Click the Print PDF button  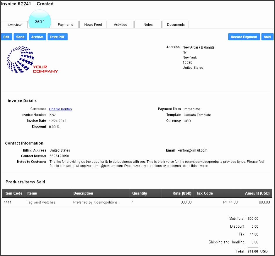tap(57, 37)
